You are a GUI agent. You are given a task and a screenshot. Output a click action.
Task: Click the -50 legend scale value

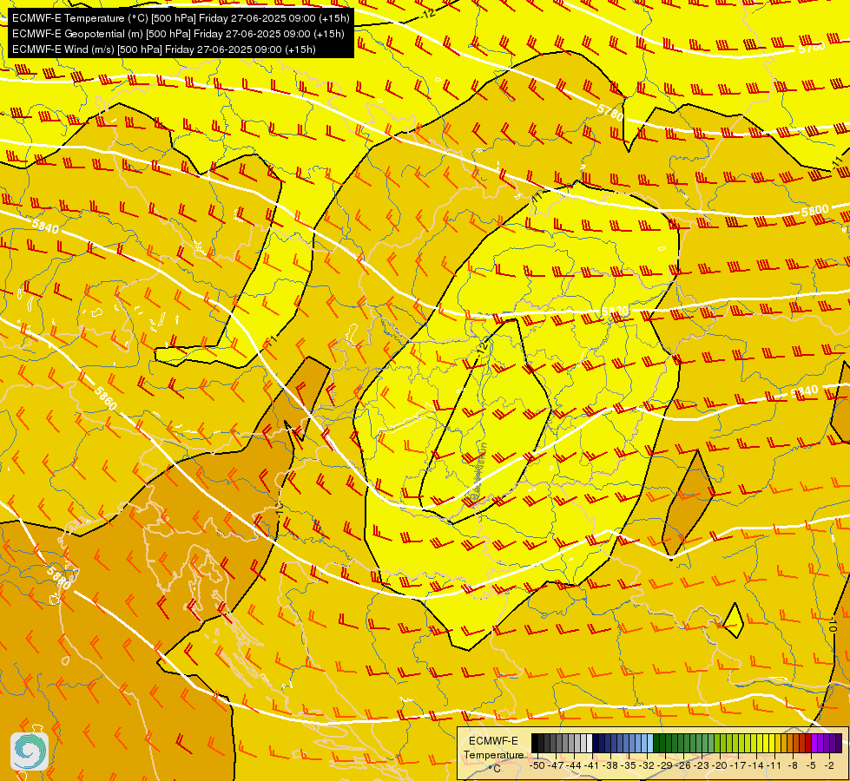click(x=537, y=766)
